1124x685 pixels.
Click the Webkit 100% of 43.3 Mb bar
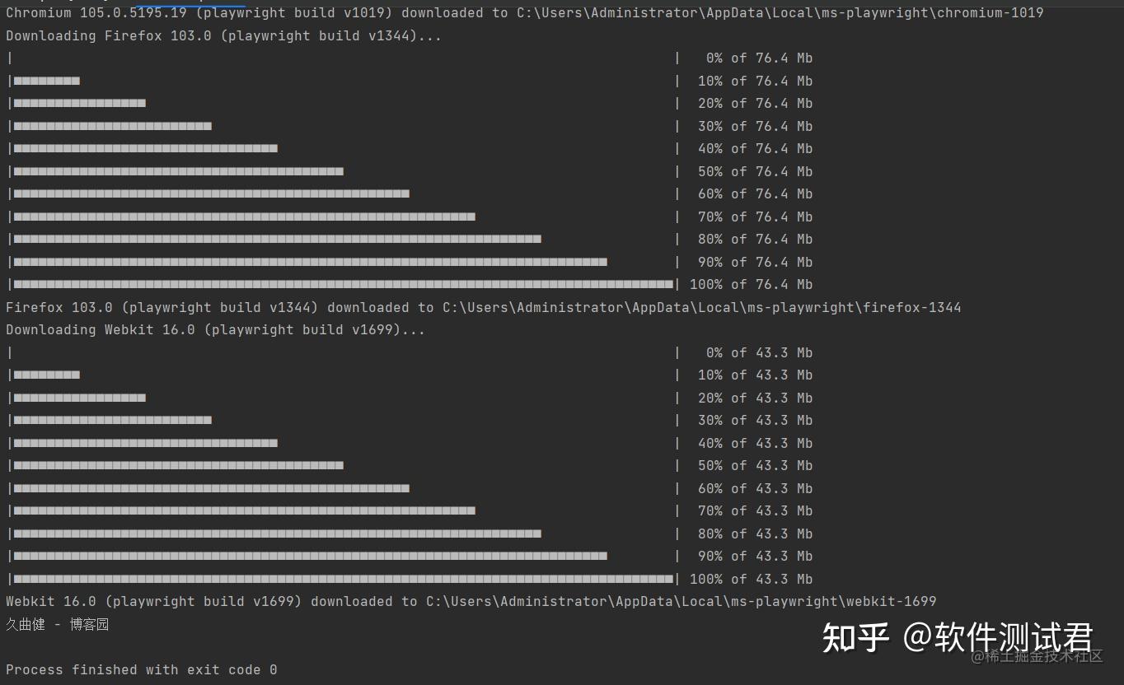[x=344, y=580]
